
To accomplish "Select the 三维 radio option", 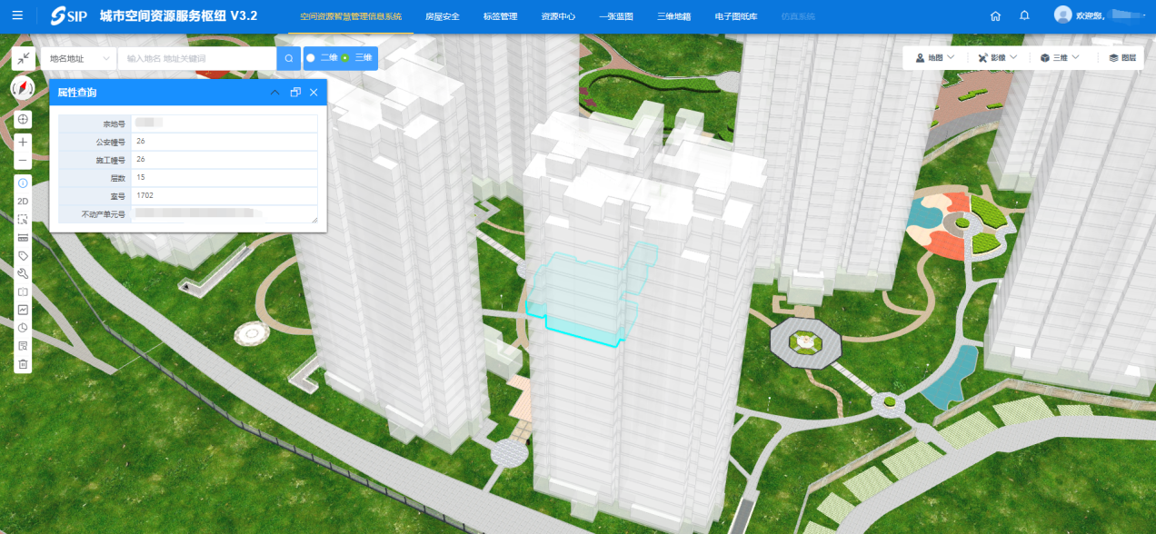I will pos(345,58).
